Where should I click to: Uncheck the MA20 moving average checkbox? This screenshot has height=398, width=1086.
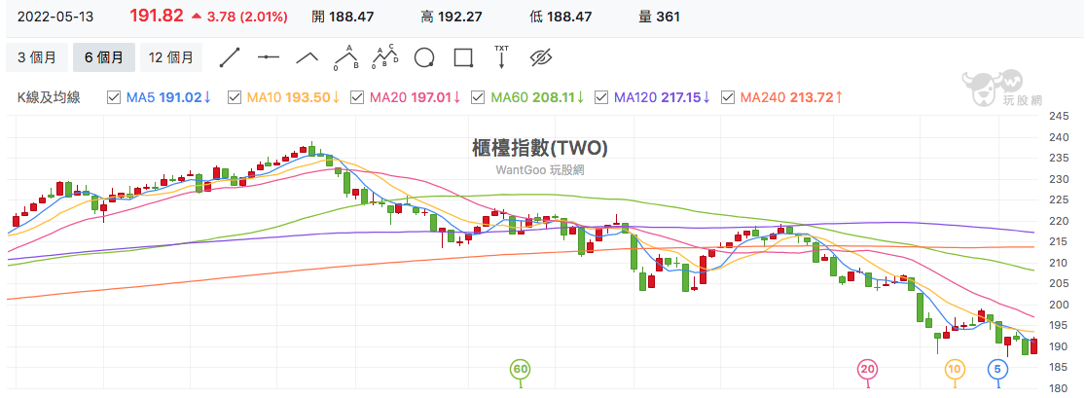click(357, 97)
